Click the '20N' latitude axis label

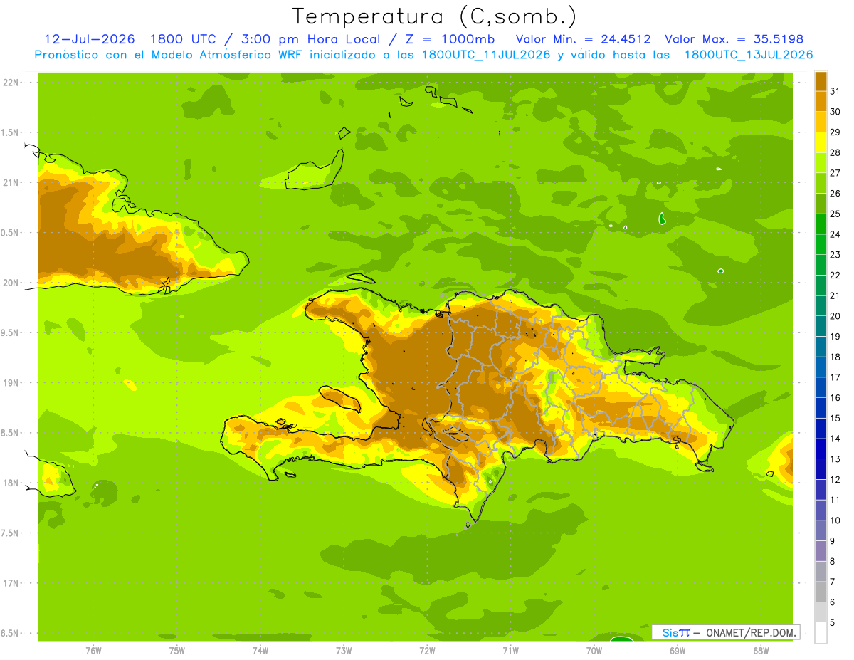pos(11,283)
